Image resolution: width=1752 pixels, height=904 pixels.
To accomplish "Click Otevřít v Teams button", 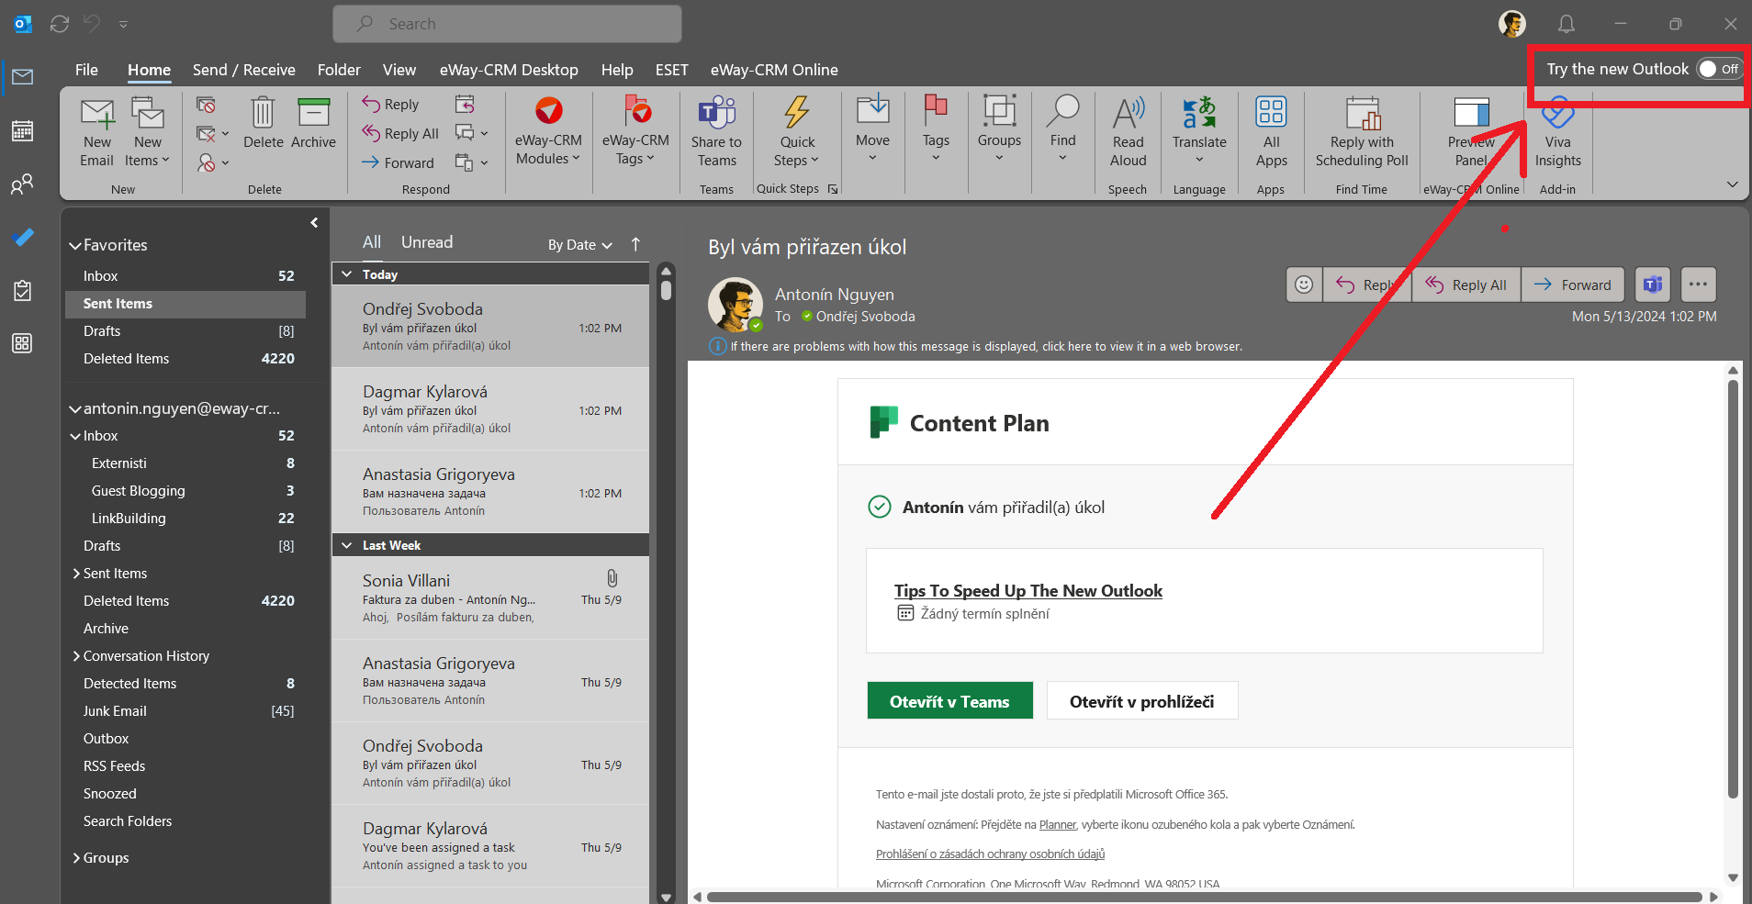I will point(949,701).
